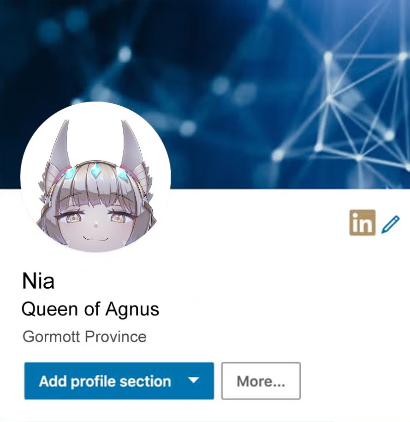Open the "More..." button

[x=261, y=381]
